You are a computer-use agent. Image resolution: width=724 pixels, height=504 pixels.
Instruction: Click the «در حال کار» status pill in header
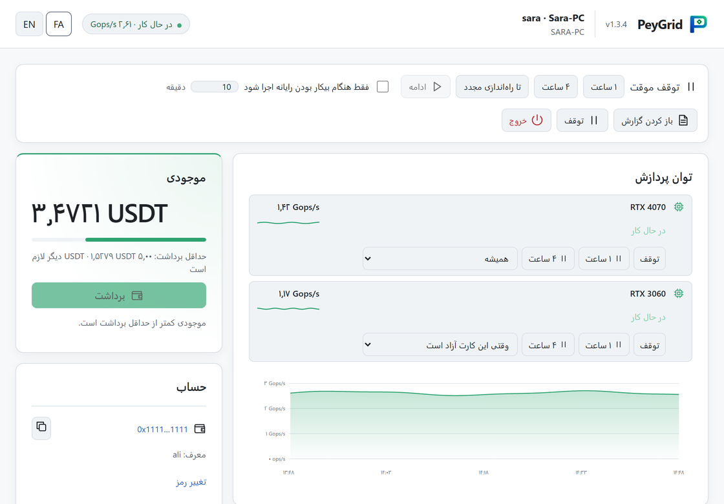[x=136, y=24]
